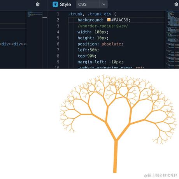Click the #FAAC39 color swatch
This screenshot has width=179, height=179.
coord(109,20)
